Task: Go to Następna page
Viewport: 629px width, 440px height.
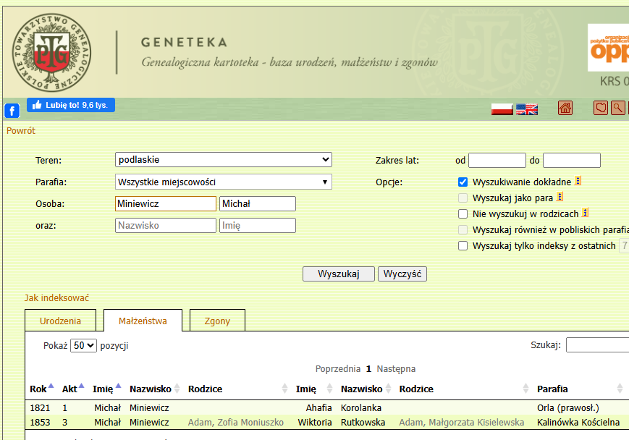Action: tap(396, 368)
